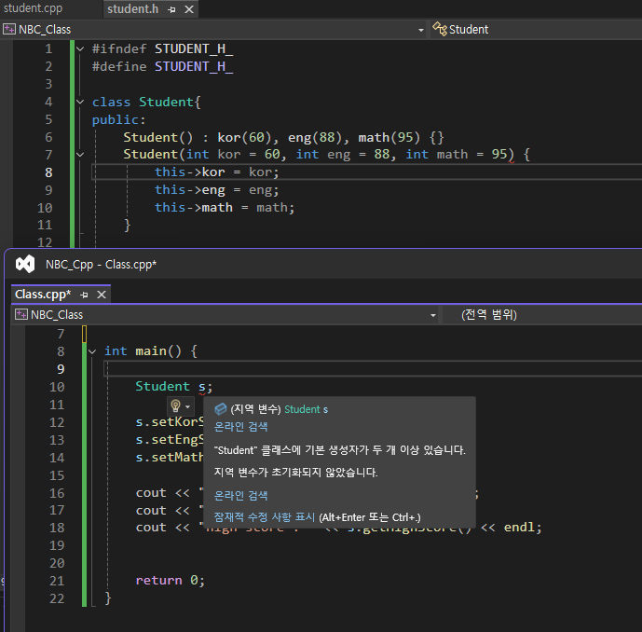This screenshot has width=642, height=632.
Task: Click s.setKor call on line 12
Action: (169, 422)
